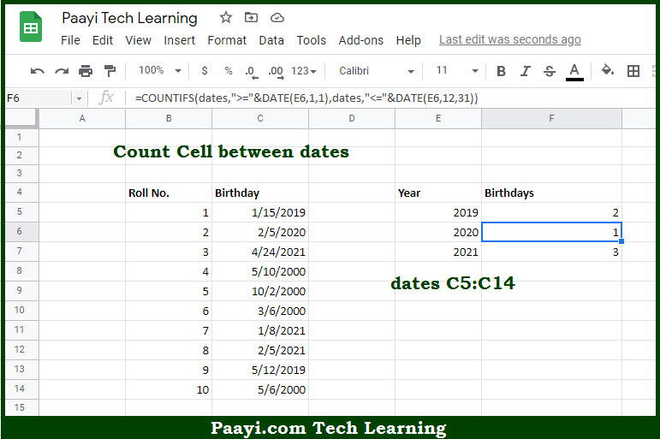This screenshot has height=439, width=660.
Task: Select column D header
Action: (352, 118)
